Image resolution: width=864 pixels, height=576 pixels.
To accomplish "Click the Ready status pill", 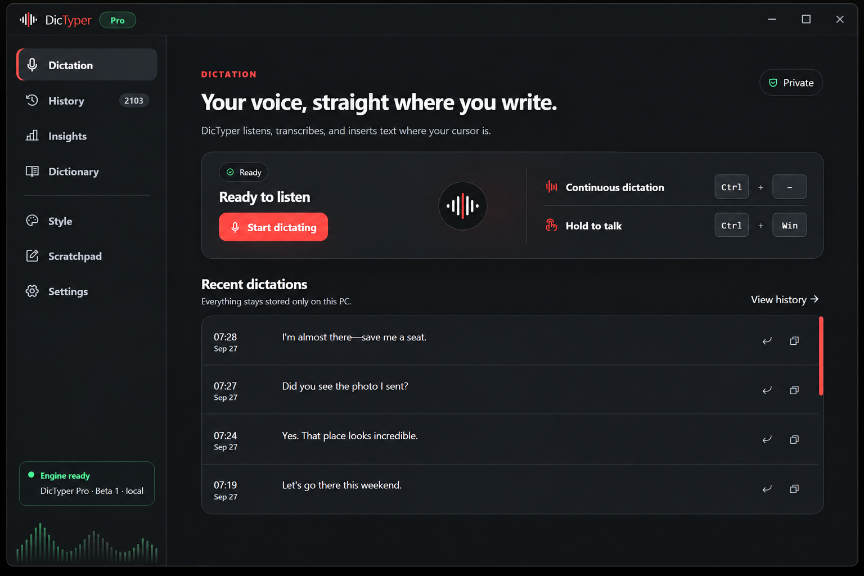I will (x=244, y=172).
